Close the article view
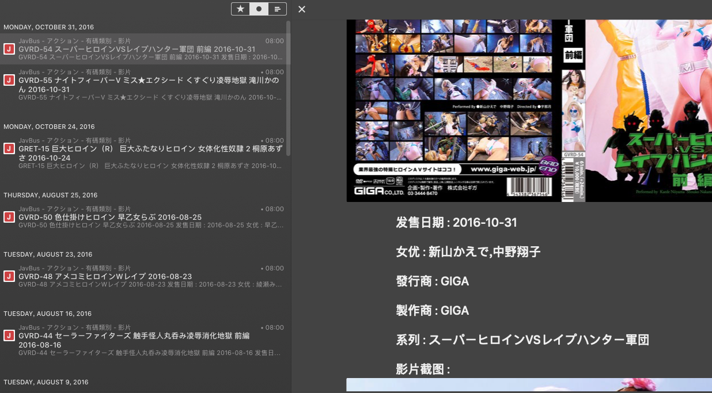712x393 pixels. pyautogui.click(x=302, y=9)
